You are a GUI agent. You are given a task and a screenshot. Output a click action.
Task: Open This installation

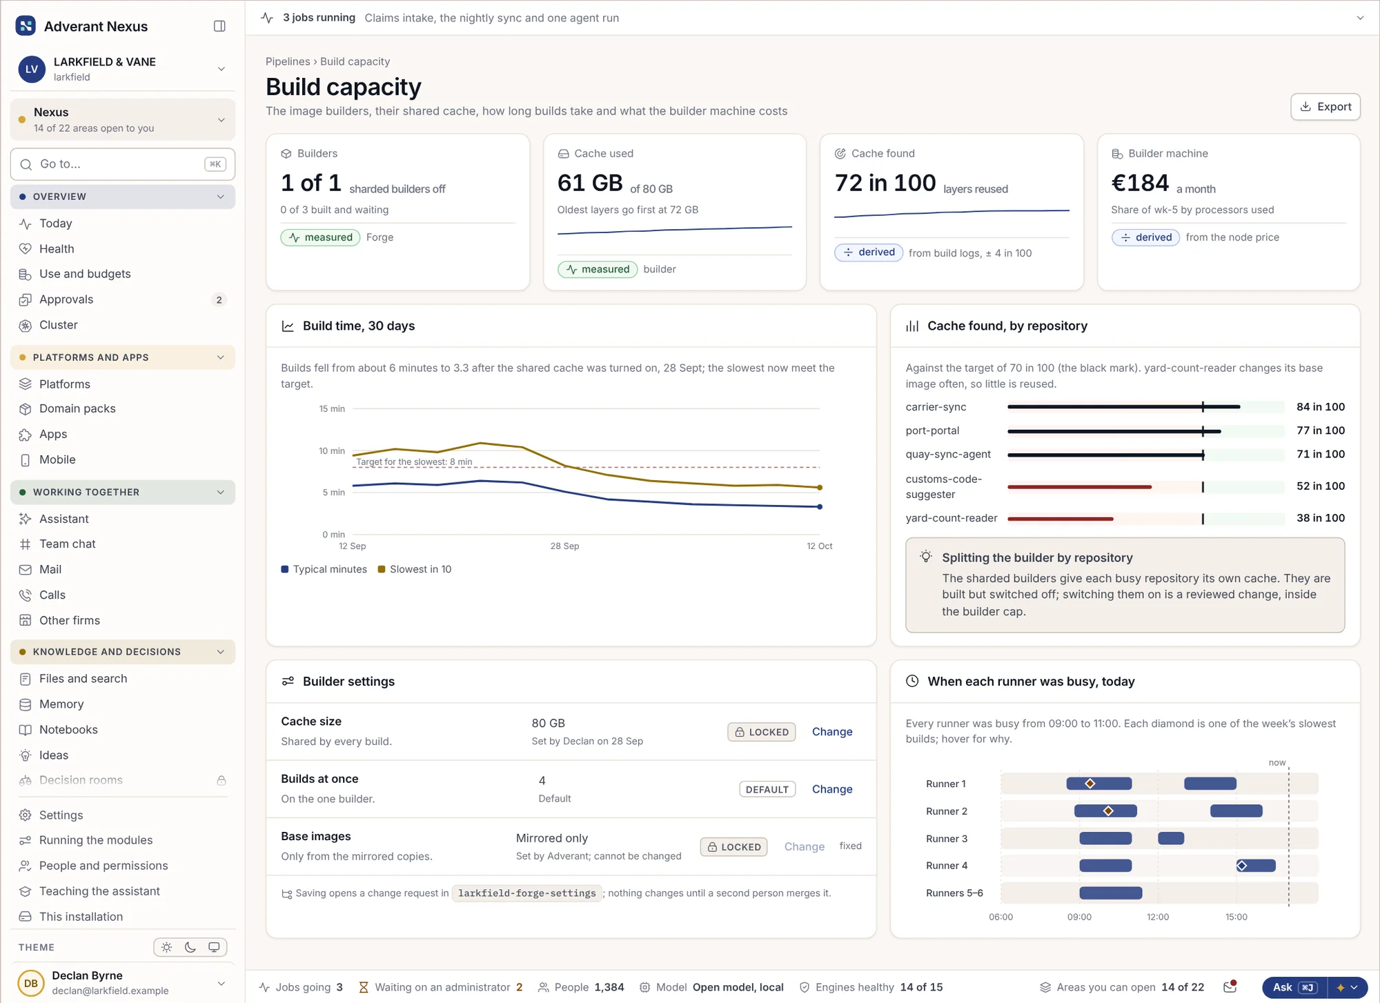123,917
